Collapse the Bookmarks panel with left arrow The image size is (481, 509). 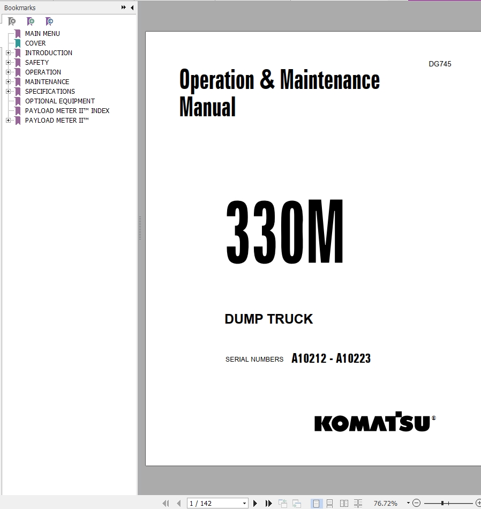132,7
